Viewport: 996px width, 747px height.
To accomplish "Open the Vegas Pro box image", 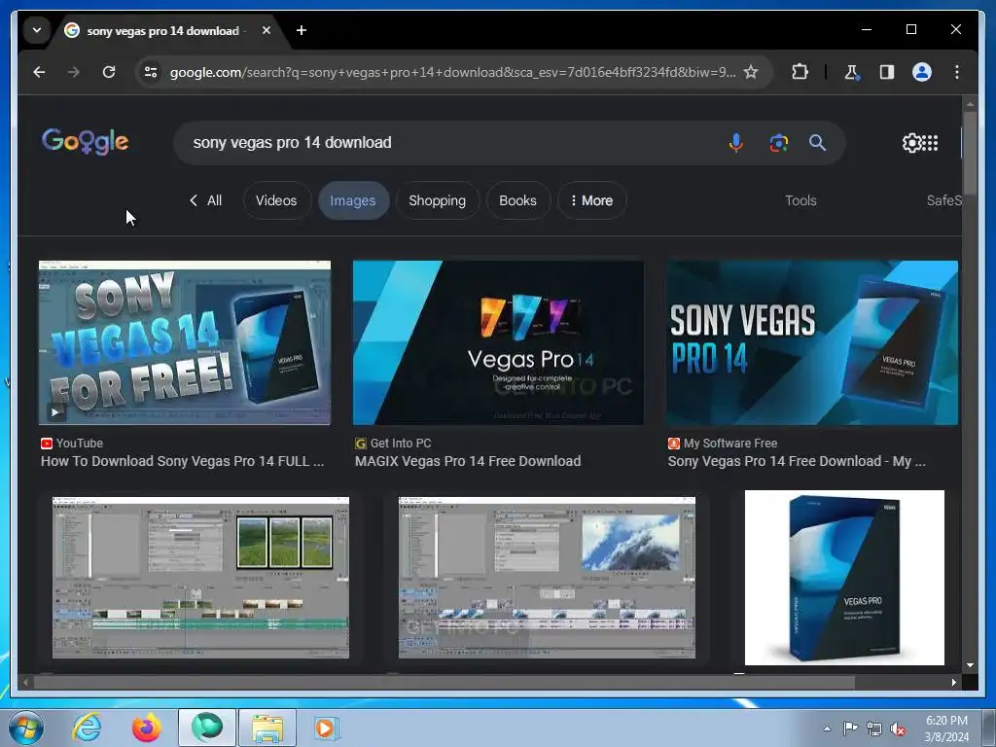I will tap(844, 578).
